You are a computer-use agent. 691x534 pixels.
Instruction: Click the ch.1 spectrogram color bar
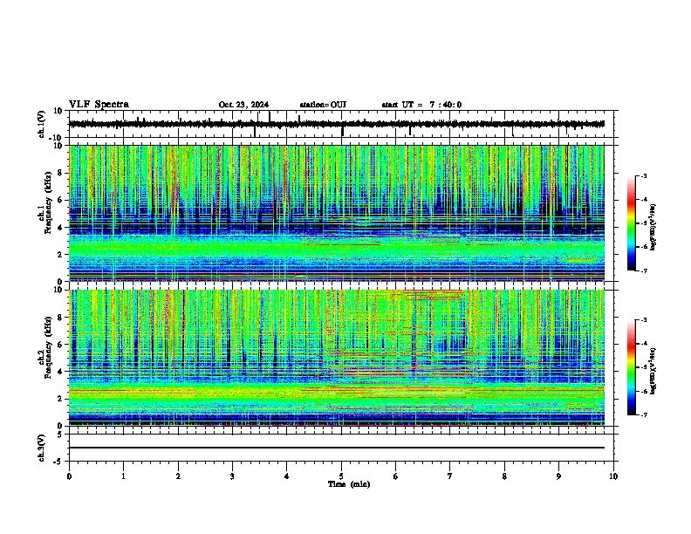coord(632,223)
